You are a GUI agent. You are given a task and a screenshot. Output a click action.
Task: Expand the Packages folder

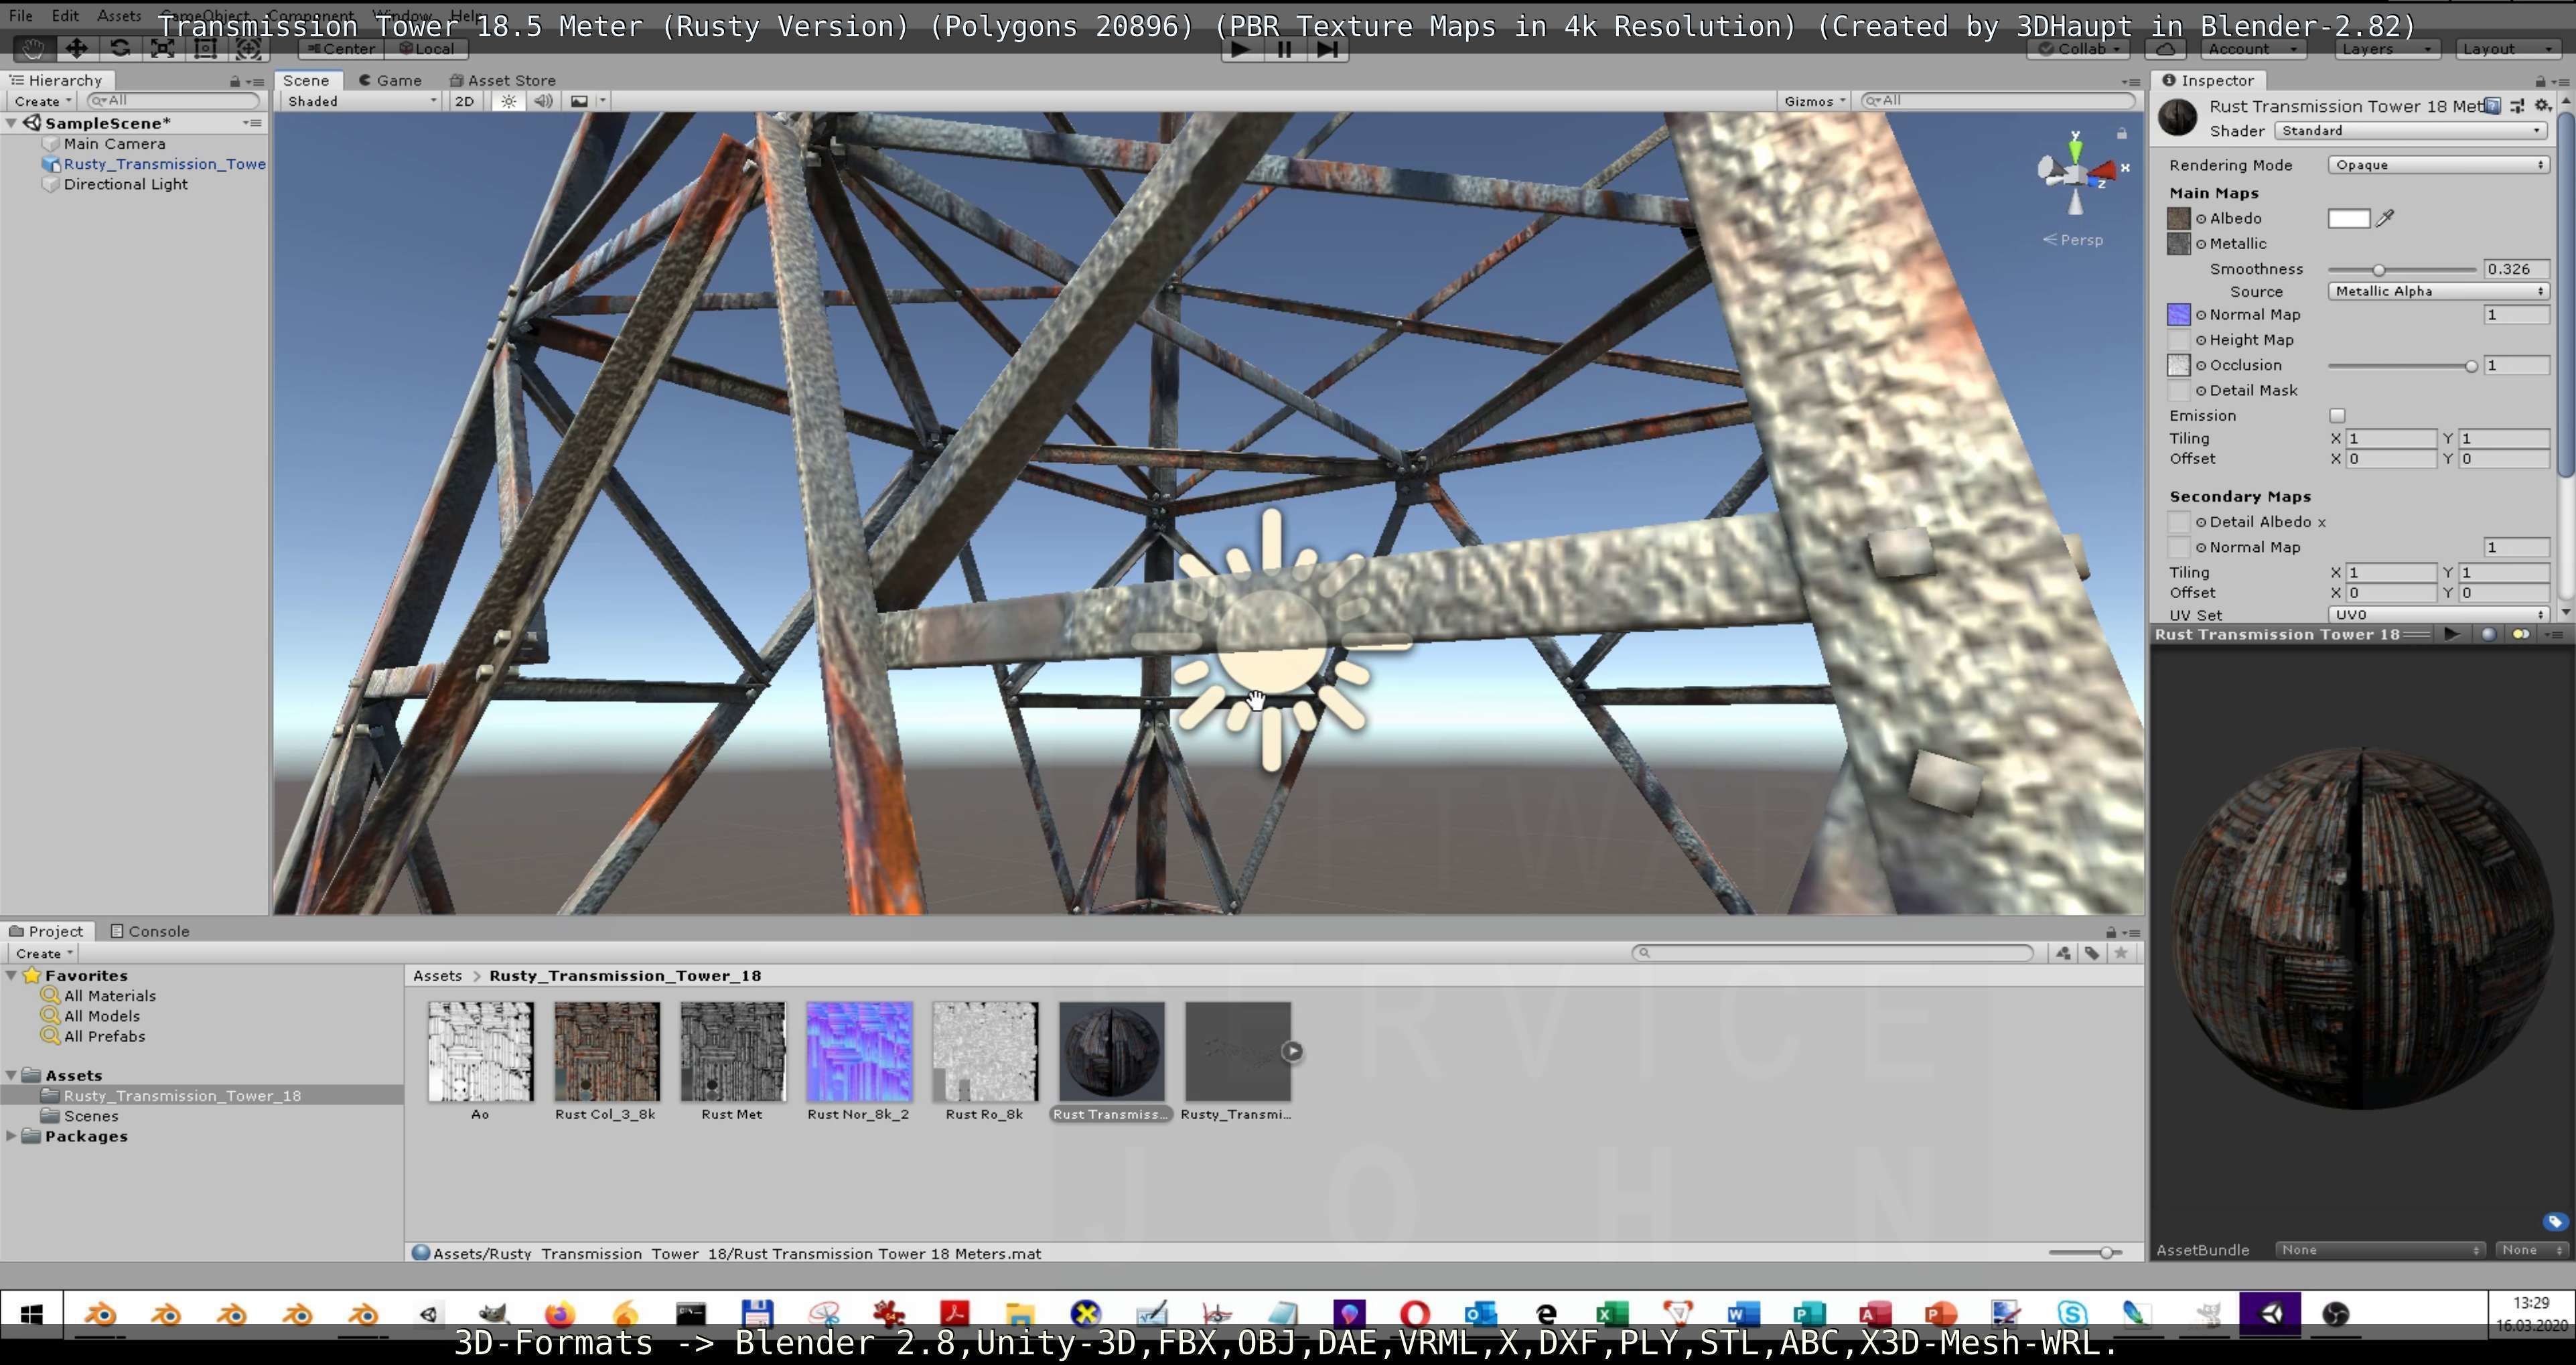[x=11, y=1136]
